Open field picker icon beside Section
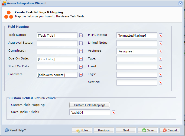The width and height of the screenshot is (185, 136). (161, 83)
